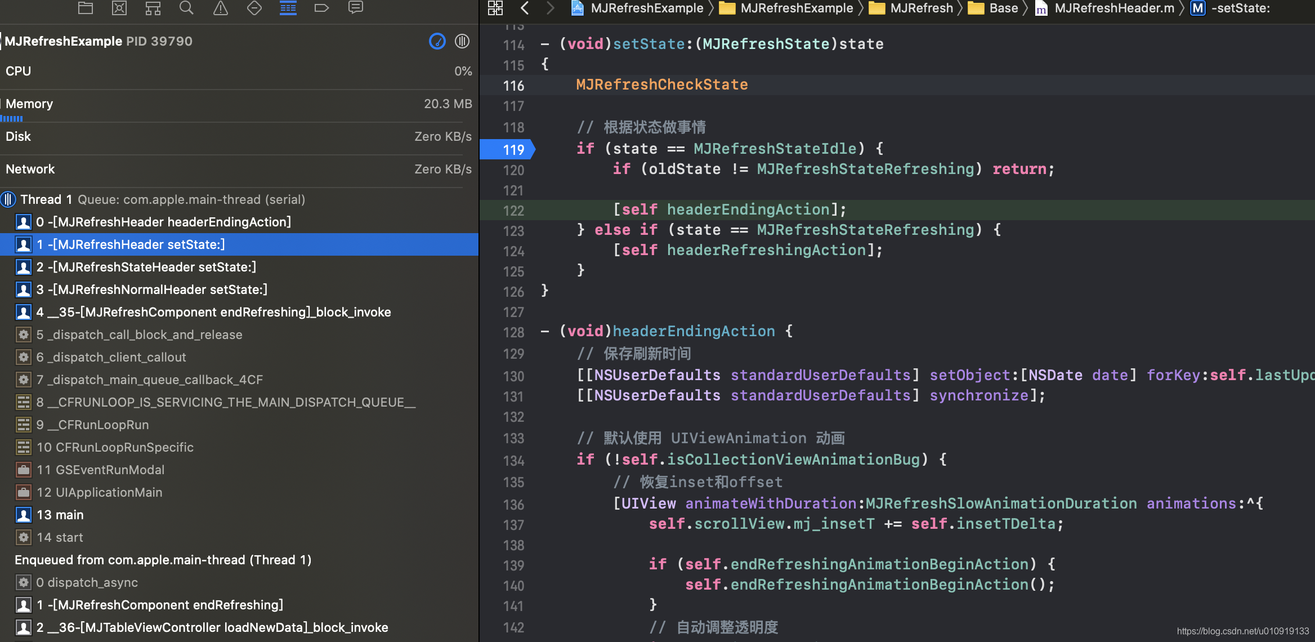
Task: Click line number 128 in the gutter
Action: point(513,332)
